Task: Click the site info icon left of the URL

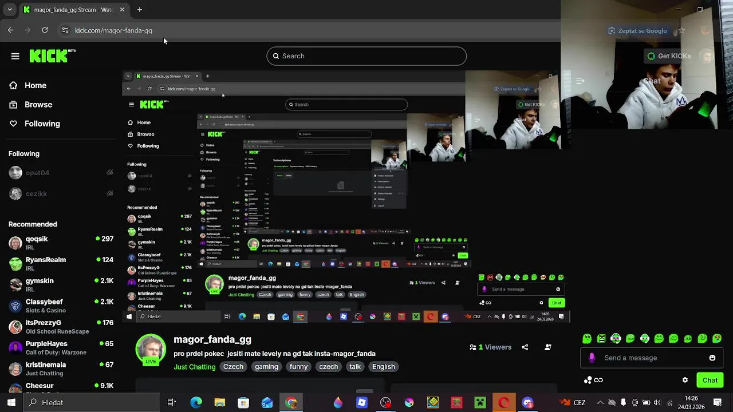Action: tap(65, 30)
